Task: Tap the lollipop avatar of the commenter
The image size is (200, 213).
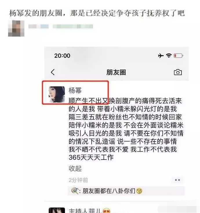Action: coord(75,191)
